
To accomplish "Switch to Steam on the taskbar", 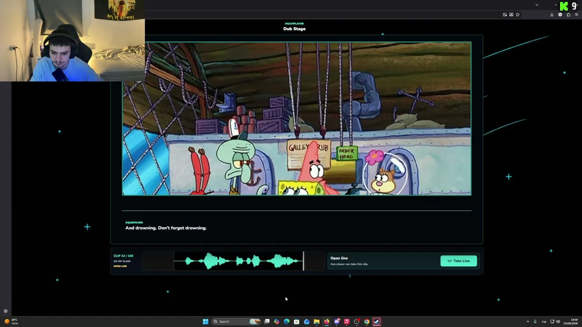I will (x=376, y=322).
